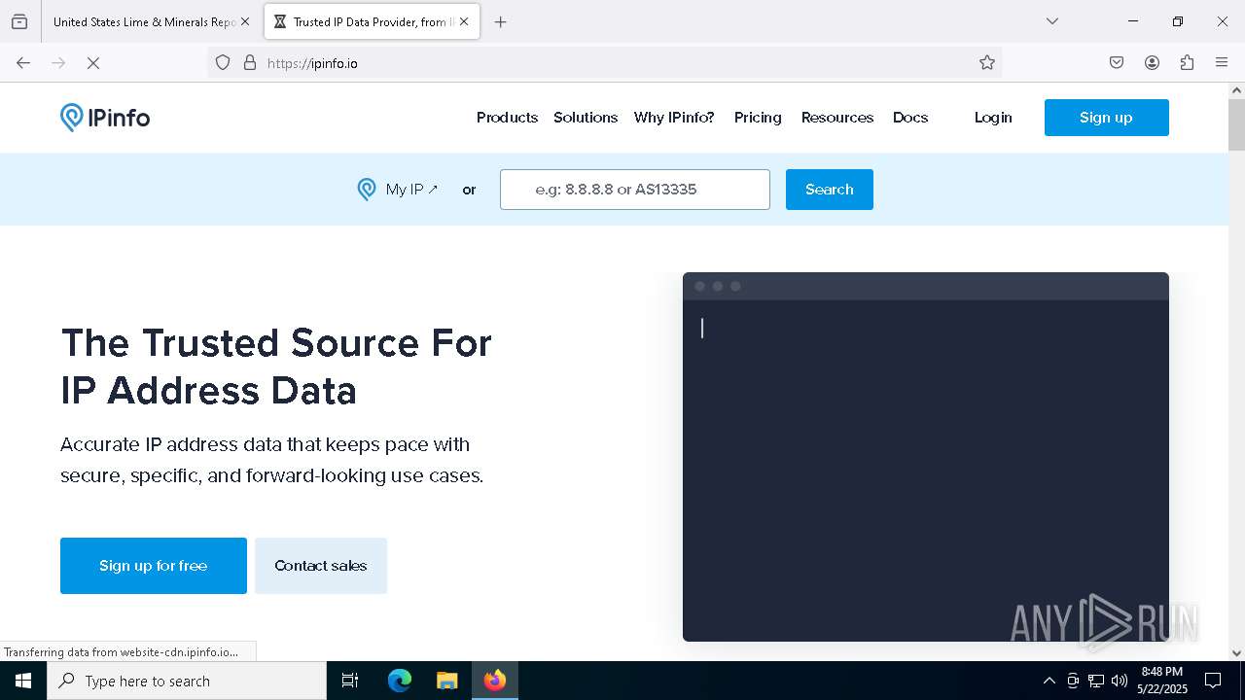
Task: Click the Firefox taskbar icon
Action: coord(495,681)
